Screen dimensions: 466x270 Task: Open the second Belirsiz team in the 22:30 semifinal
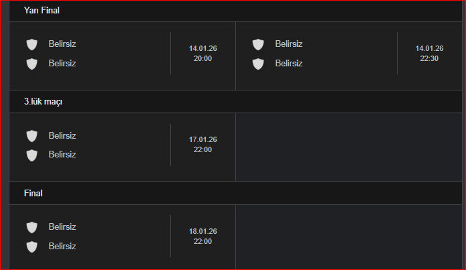tap(288, 63)
